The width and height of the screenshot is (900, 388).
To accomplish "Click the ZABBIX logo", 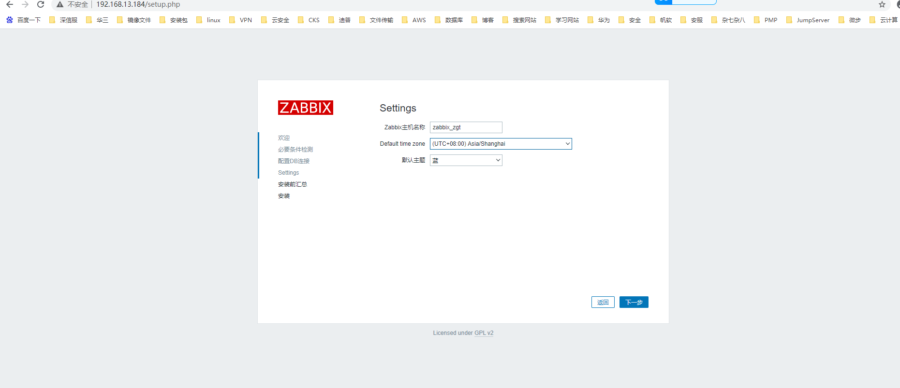I will [x=306, y=108].
